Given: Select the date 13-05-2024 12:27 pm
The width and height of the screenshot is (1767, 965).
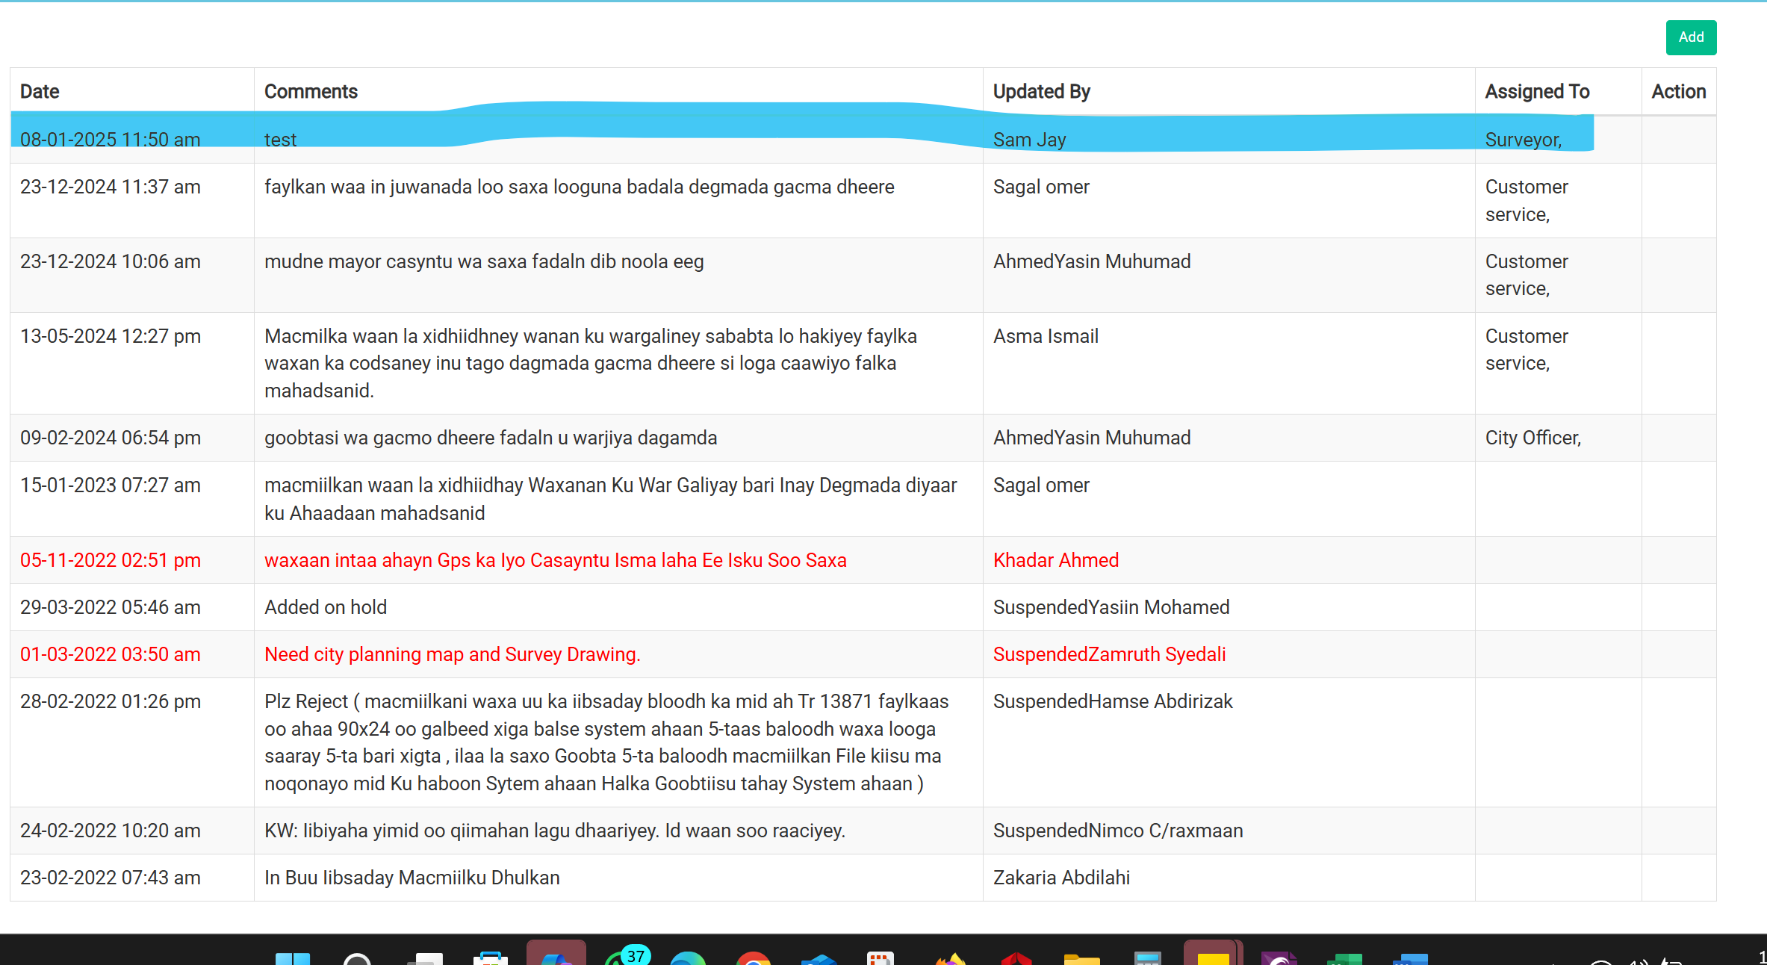Looking at the screenshot, I should click(x=111, y=336).
